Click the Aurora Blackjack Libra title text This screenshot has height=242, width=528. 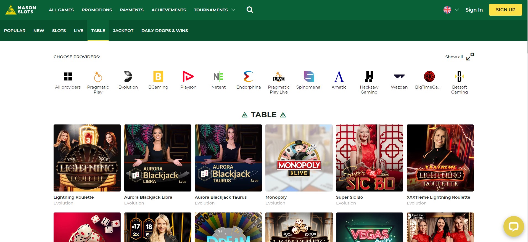click(x=148, y=197)
